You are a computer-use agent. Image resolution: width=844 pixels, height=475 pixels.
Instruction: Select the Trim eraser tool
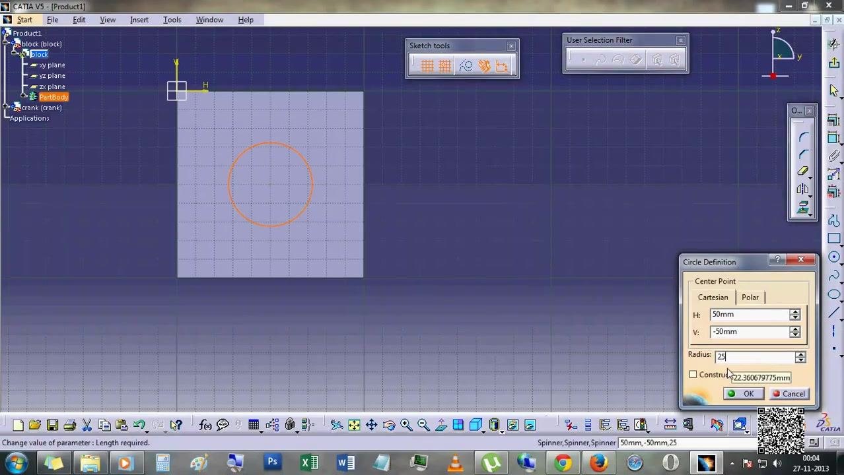tap(803, 172)
